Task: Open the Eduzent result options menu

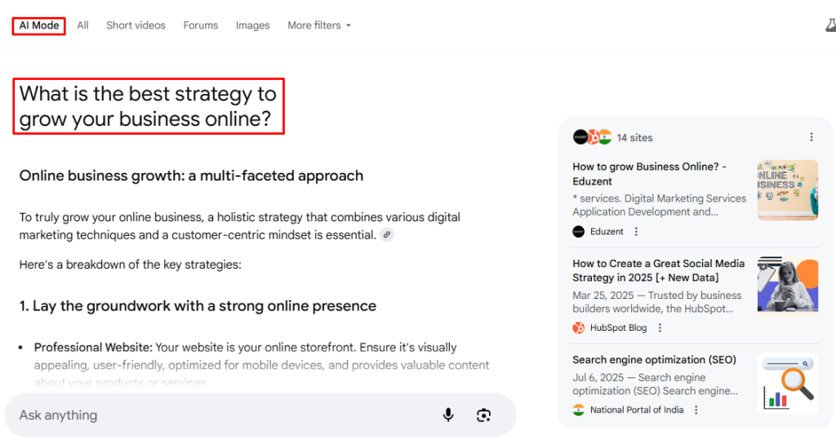Action: [x=636, y=231]
